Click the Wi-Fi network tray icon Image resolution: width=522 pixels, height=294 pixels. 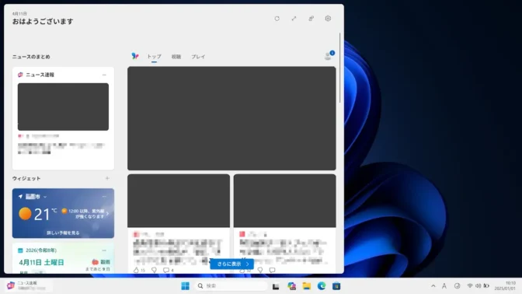point(470,286)
